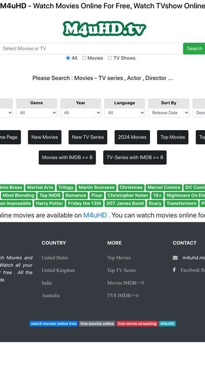205x367 pixels.
Task: Open India country link
Action: tap(47, 283)
